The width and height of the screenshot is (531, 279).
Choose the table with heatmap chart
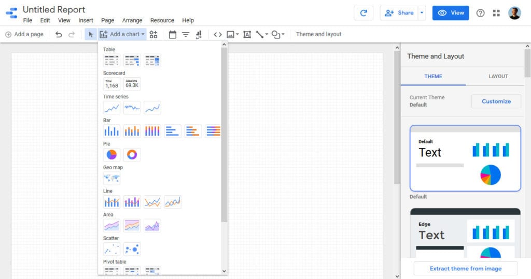[152, 61]
